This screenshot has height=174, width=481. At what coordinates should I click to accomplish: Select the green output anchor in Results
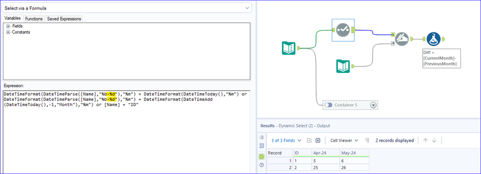click(262, 157)
